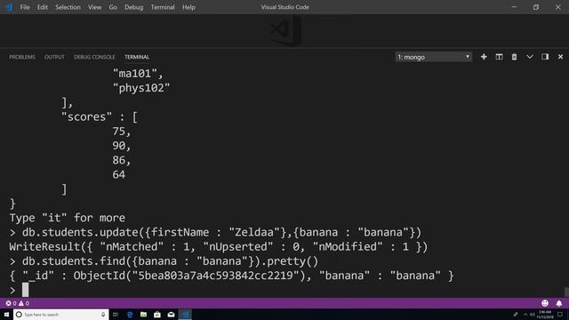Close the terminal panel
This screenshot has height=320, width=569.
(x=561, y=57)
